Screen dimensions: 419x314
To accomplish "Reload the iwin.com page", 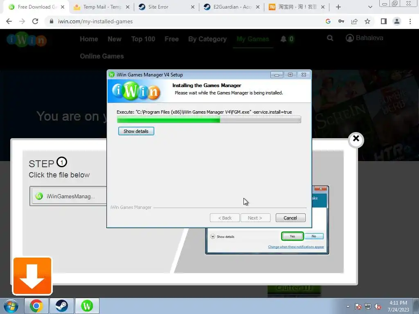I will pos(35,21).
